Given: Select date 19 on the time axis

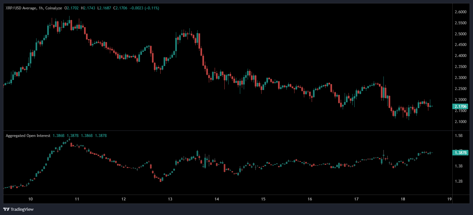Looking at the screenshot, I should coord(449,199).
